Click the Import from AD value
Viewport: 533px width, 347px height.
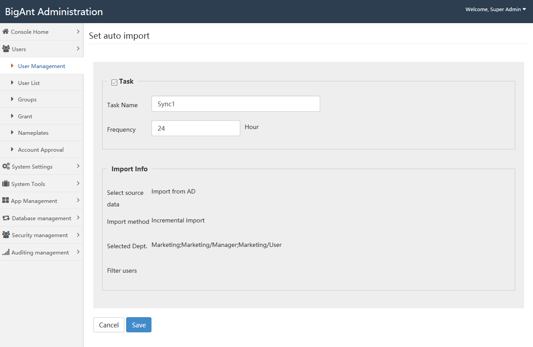(173, 191)
